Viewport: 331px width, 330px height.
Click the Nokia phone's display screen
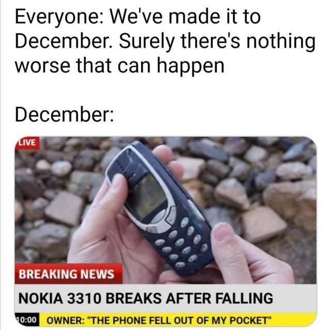(149, 197)
